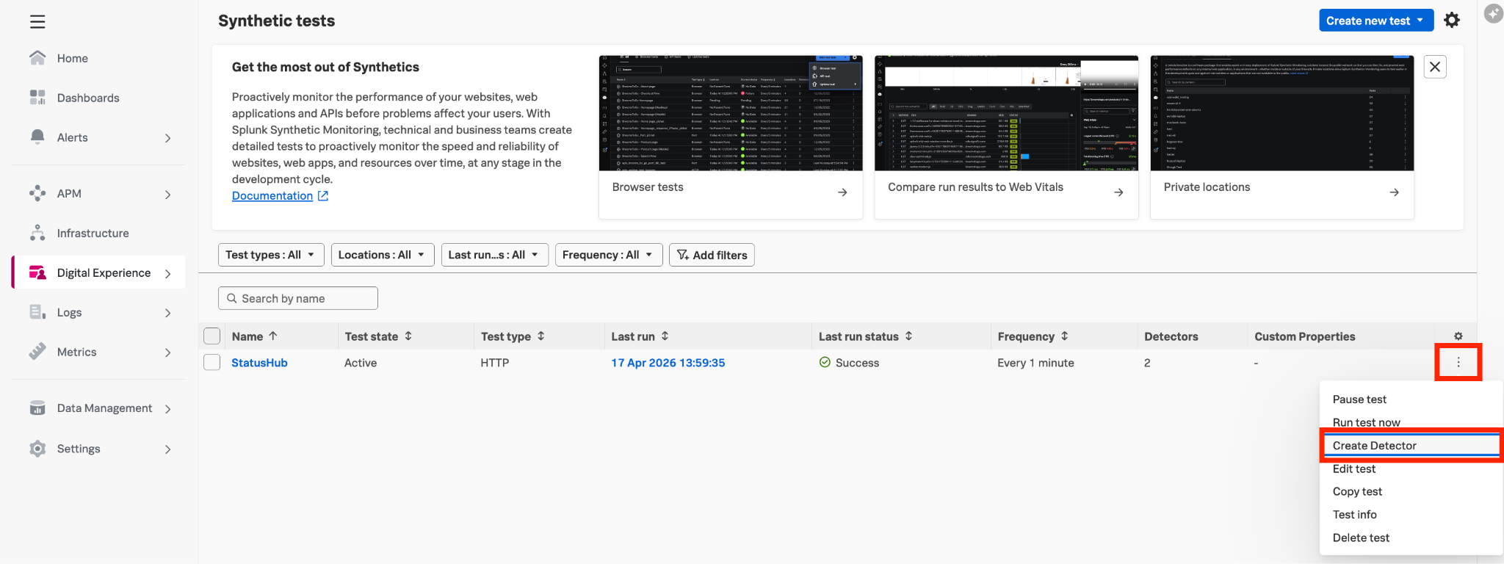Select the StatusHub row checkbox

tap(211, 362)
